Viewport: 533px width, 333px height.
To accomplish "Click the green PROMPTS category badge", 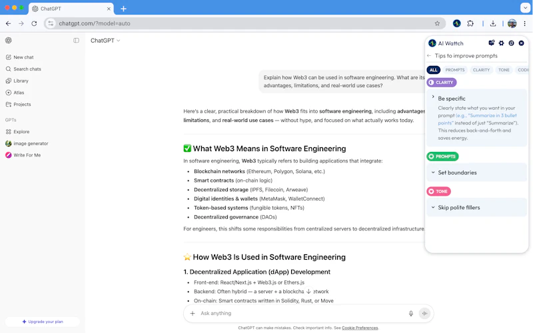I will click(x=442, y=157).
